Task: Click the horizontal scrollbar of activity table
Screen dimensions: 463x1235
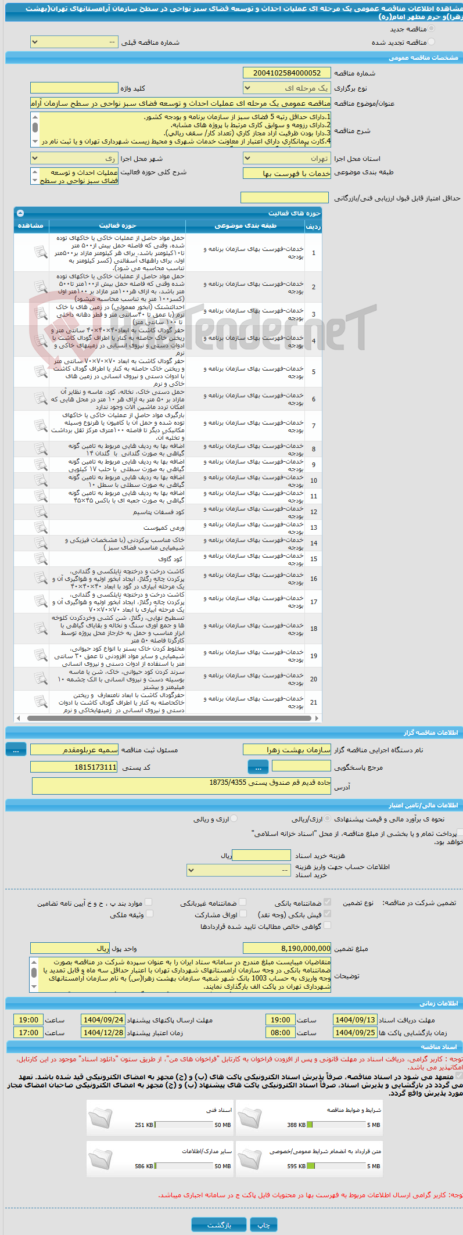Action: (x=168, y=718)
